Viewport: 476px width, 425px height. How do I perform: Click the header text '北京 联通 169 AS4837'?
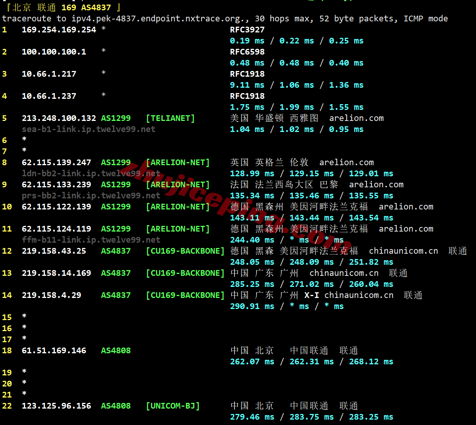tap(62, 8)
